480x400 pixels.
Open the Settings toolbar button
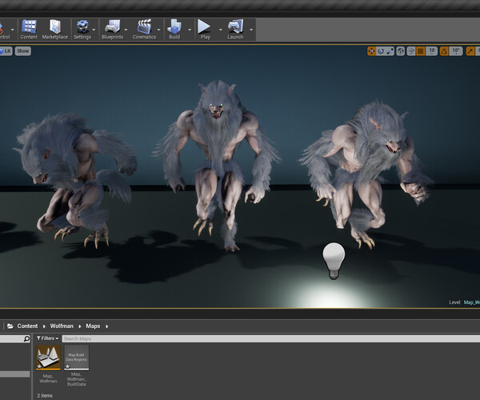point(82,30)
